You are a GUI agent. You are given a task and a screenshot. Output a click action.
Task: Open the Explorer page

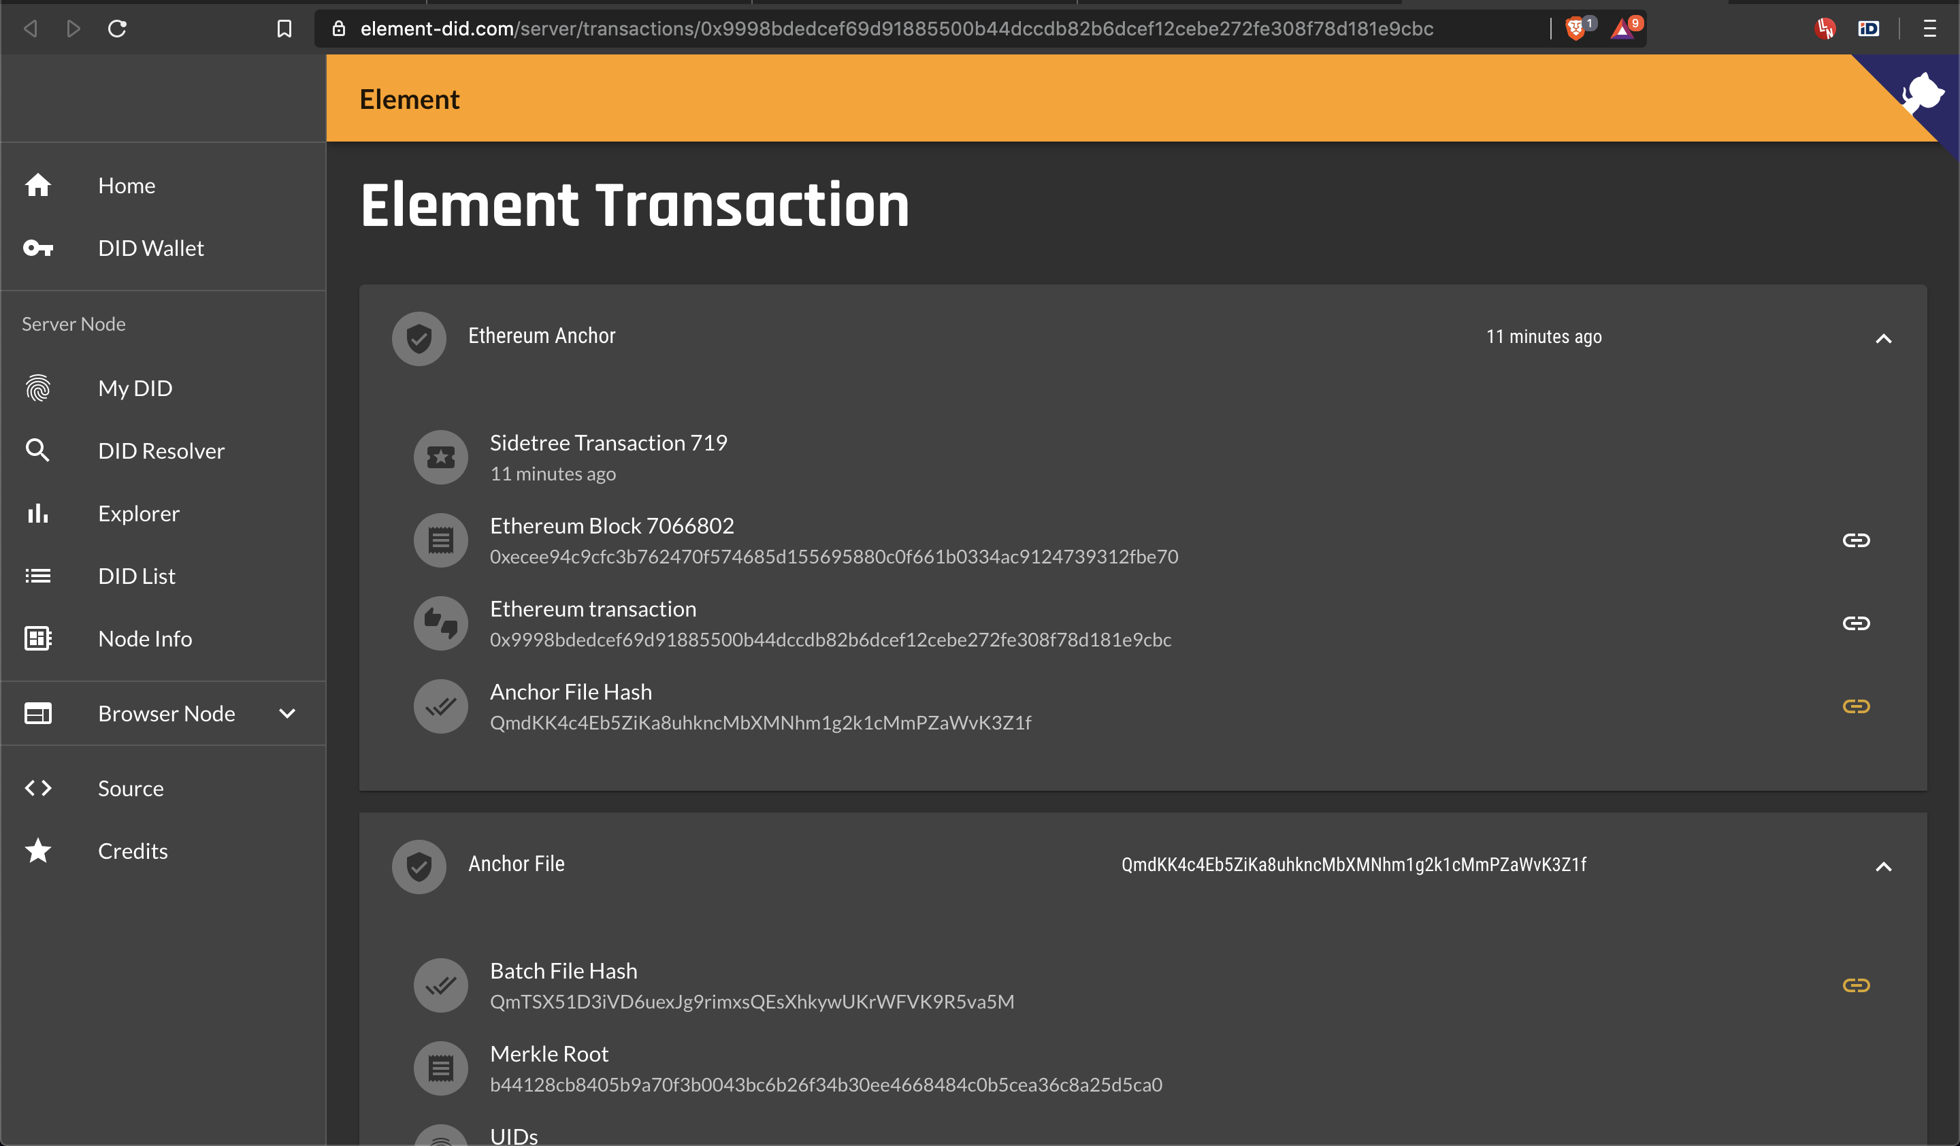tap(138, 513)
